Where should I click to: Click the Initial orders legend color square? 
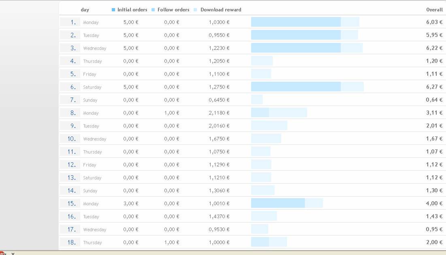(113, 10)
